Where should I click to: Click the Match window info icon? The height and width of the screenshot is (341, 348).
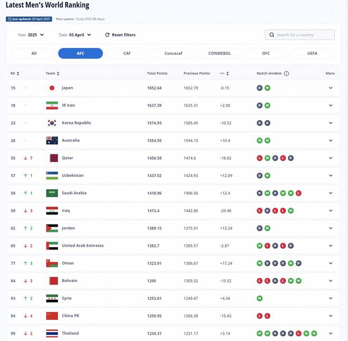[x=286, y=74]
